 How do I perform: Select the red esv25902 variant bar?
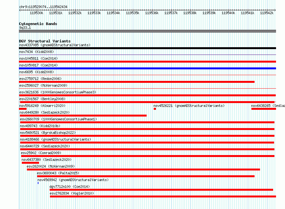(x=148, y=156)
